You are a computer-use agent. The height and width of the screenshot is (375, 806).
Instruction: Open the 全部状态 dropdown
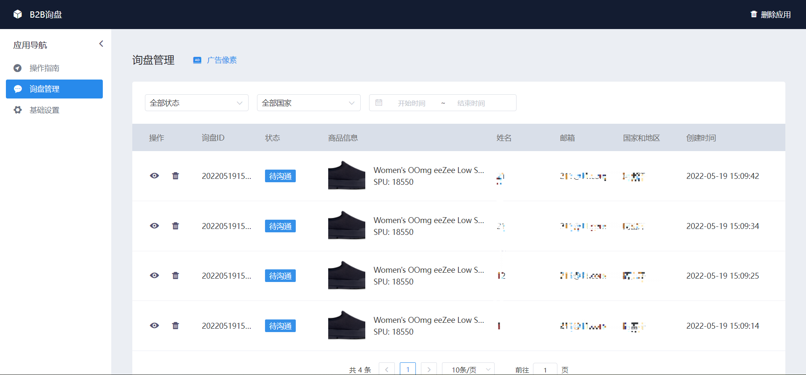coord(197,103)
